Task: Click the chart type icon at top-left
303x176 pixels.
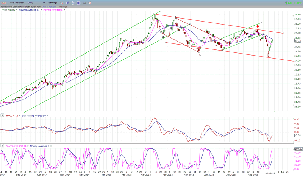Action: 3,3
